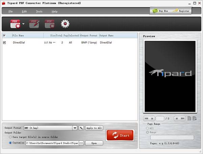Click the Customize output path field
This screenshot has width=203, height=154.
point(52,143)
